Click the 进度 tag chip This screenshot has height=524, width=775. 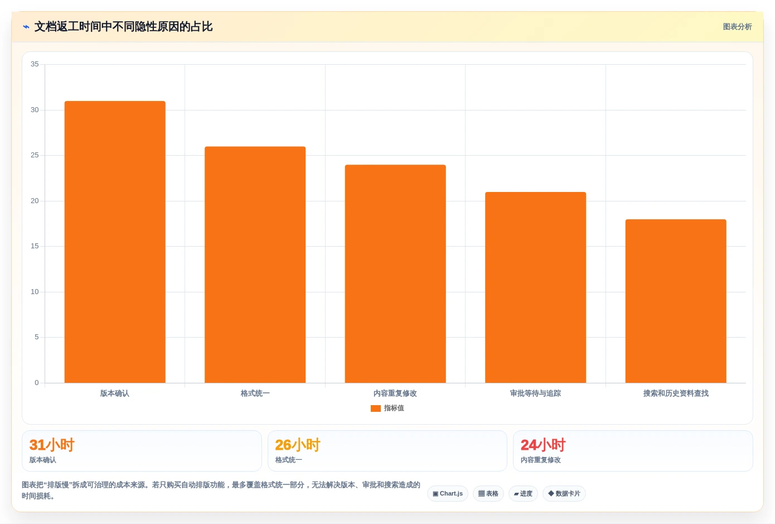coord(523,494)
